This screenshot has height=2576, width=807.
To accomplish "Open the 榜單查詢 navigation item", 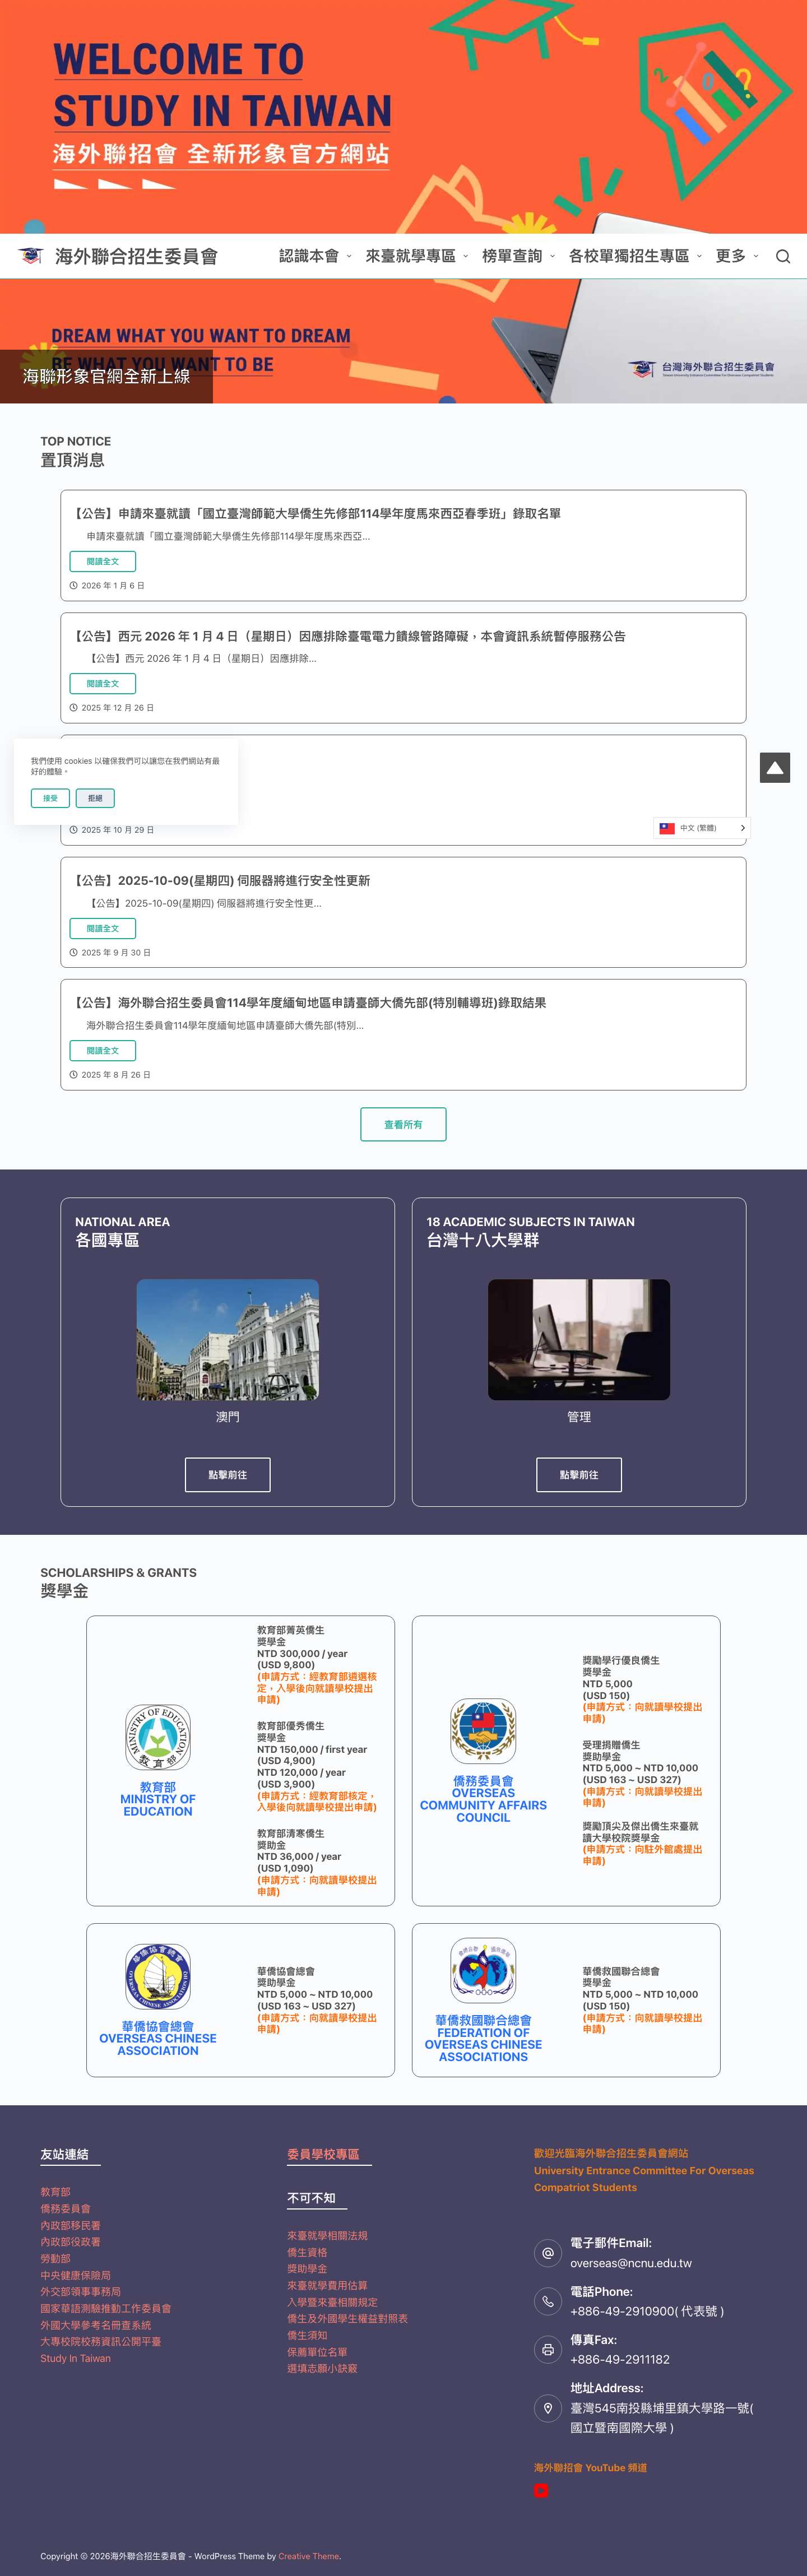I will pyautogui.click(x=512, y=256).
